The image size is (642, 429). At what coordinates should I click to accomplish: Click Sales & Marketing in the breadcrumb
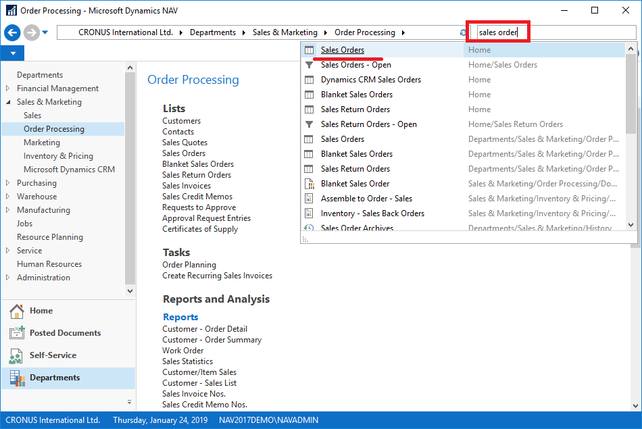285,32
